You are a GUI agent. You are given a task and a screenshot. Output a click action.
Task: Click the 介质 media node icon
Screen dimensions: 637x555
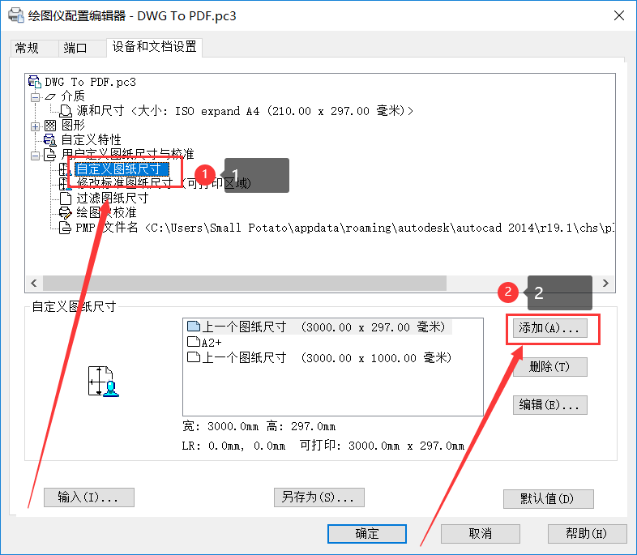(x=50, y=96)
